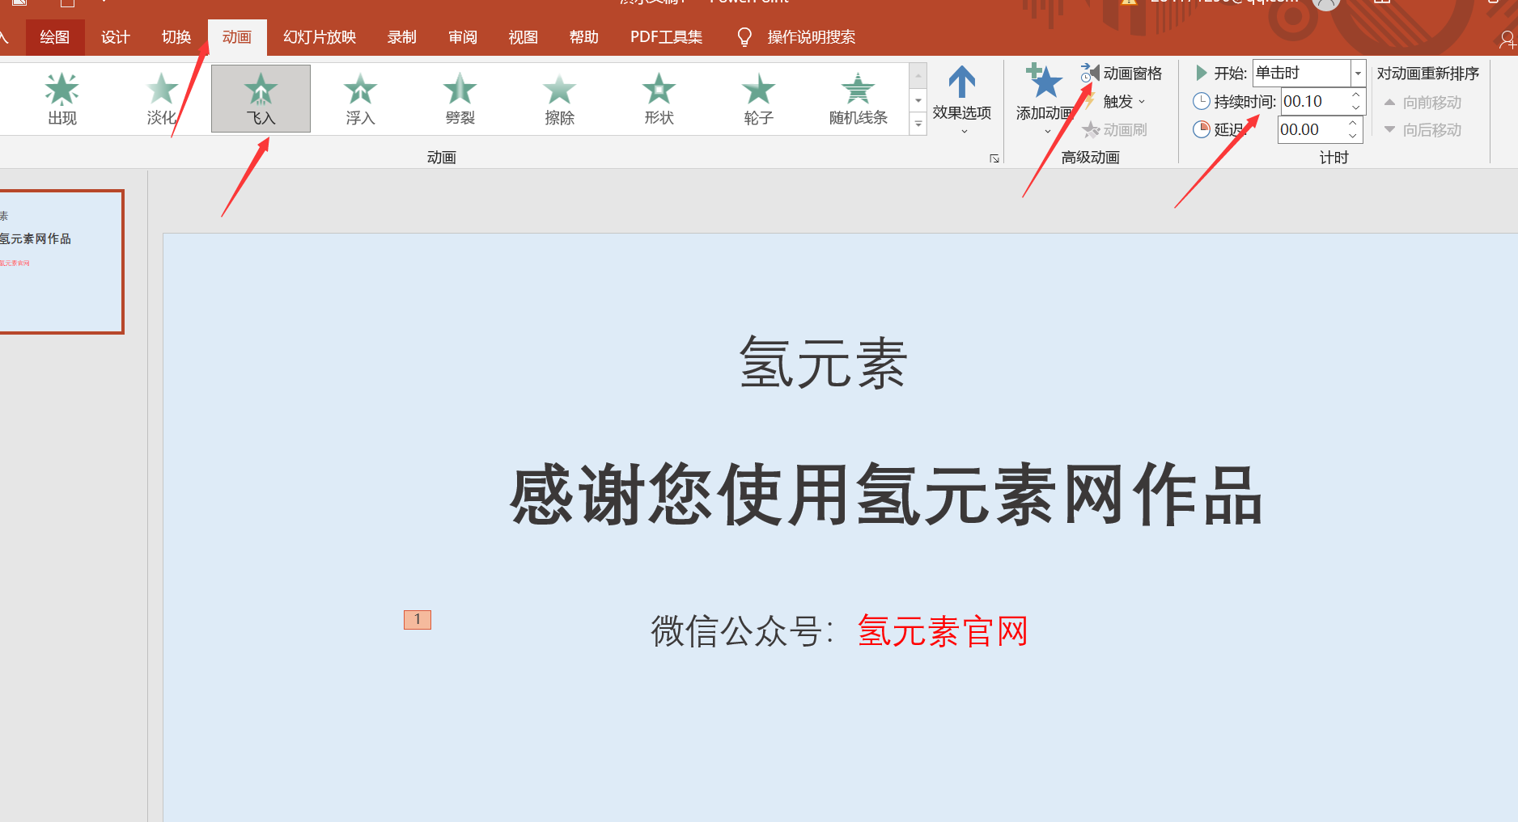Click the 氢元素 title text on slide

pos(824,363)
